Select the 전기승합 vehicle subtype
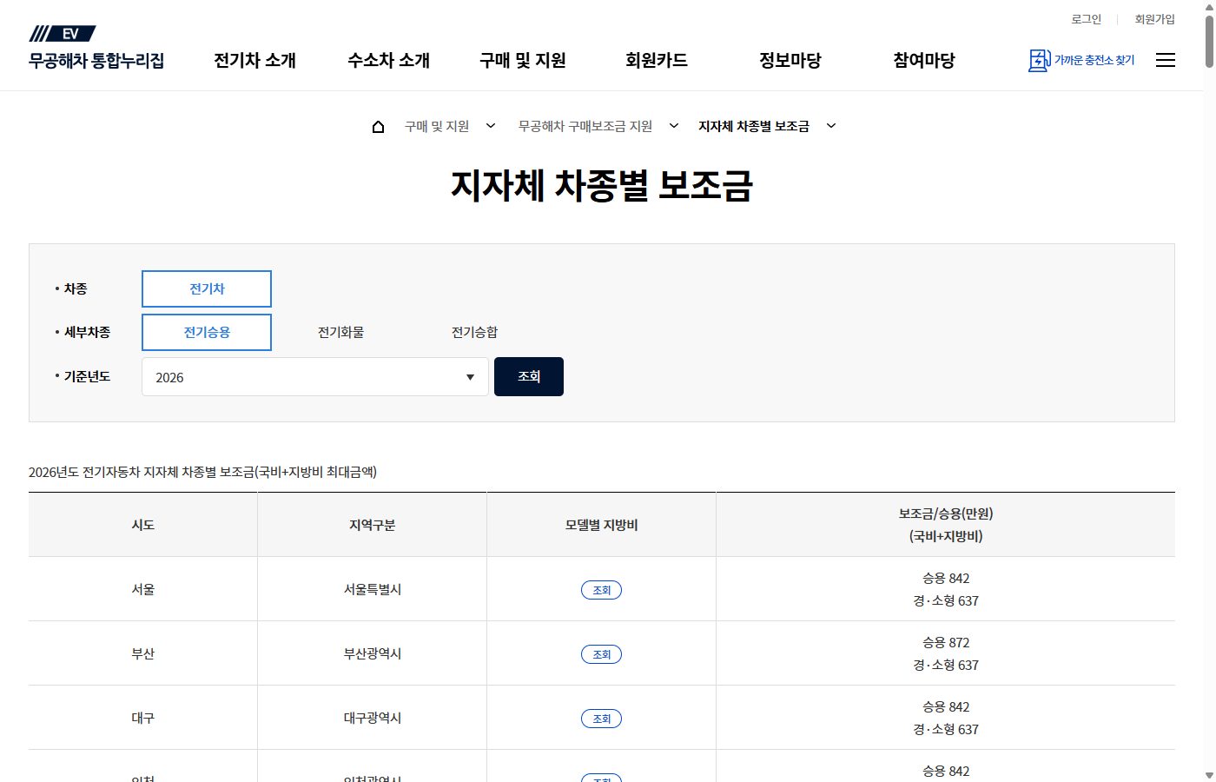 click(x=474, y=332)
